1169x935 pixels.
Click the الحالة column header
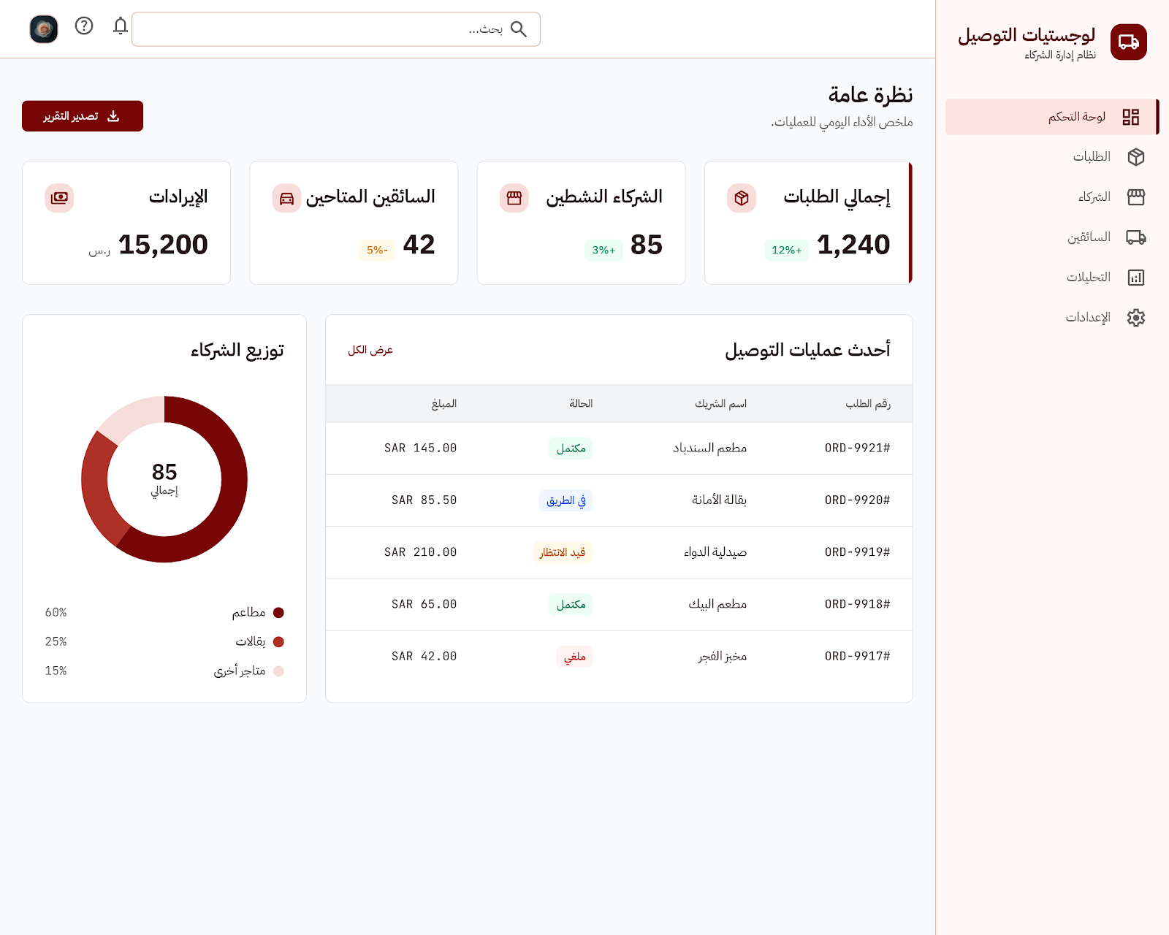click(581, 404)
